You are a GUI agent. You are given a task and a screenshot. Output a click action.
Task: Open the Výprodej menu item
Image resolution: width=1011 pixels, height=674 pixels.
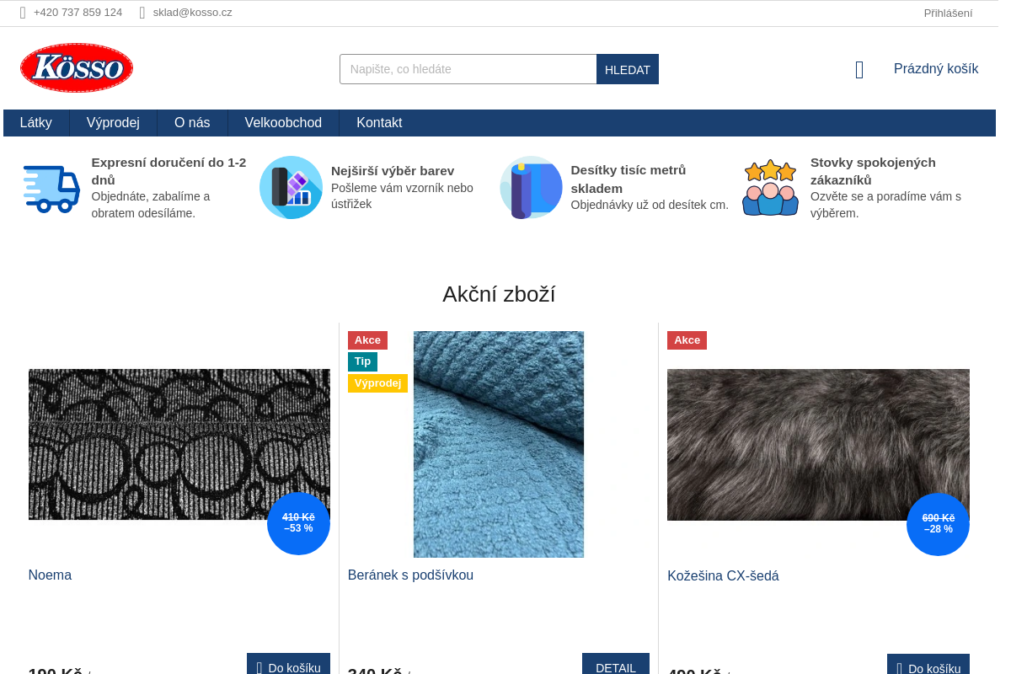click(113, 123)
